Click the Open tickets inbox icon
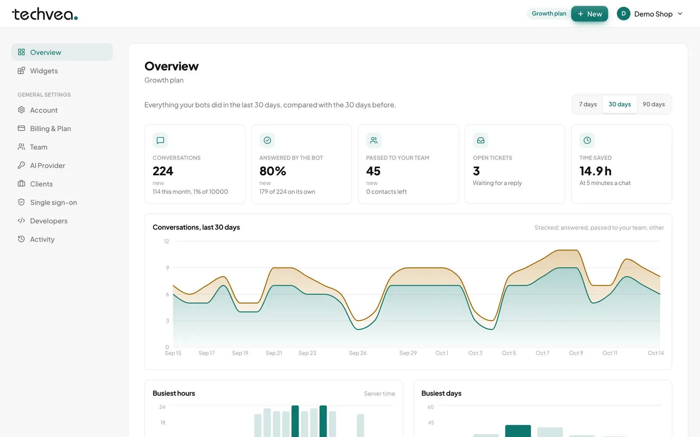 (481, 140)
